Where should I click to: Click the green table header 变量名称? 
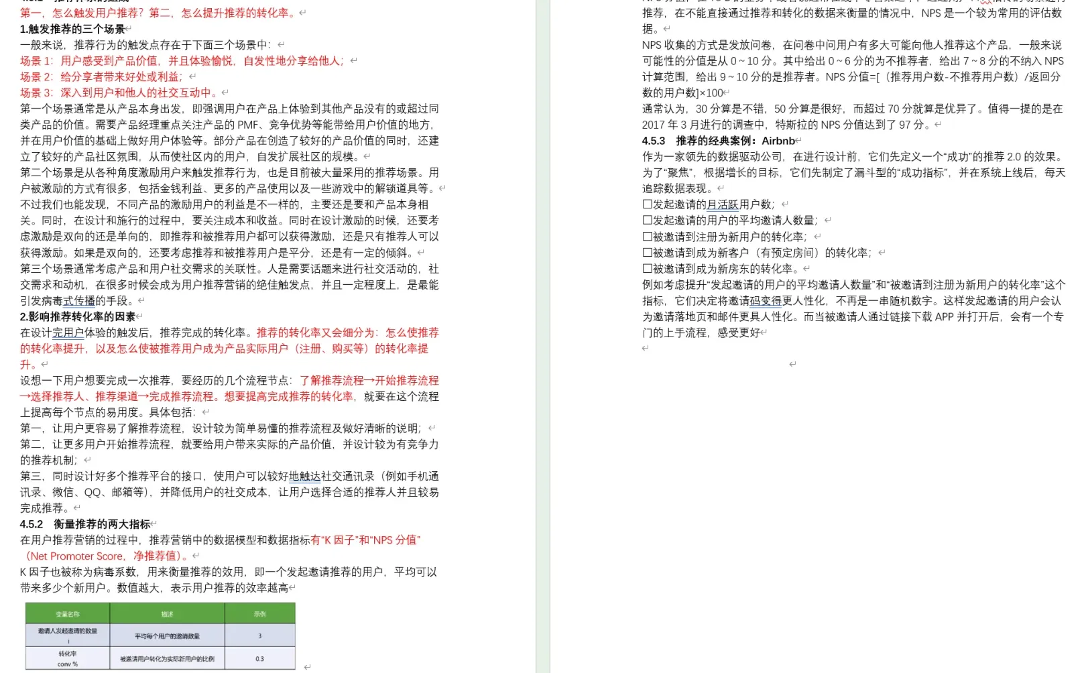(67, 613)
